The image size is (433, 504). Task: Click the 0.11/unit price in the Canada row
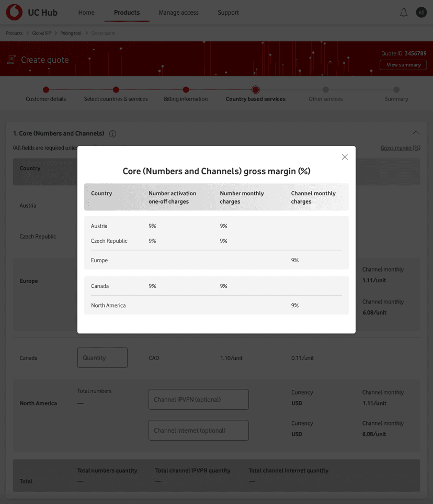tap(303, 358)
